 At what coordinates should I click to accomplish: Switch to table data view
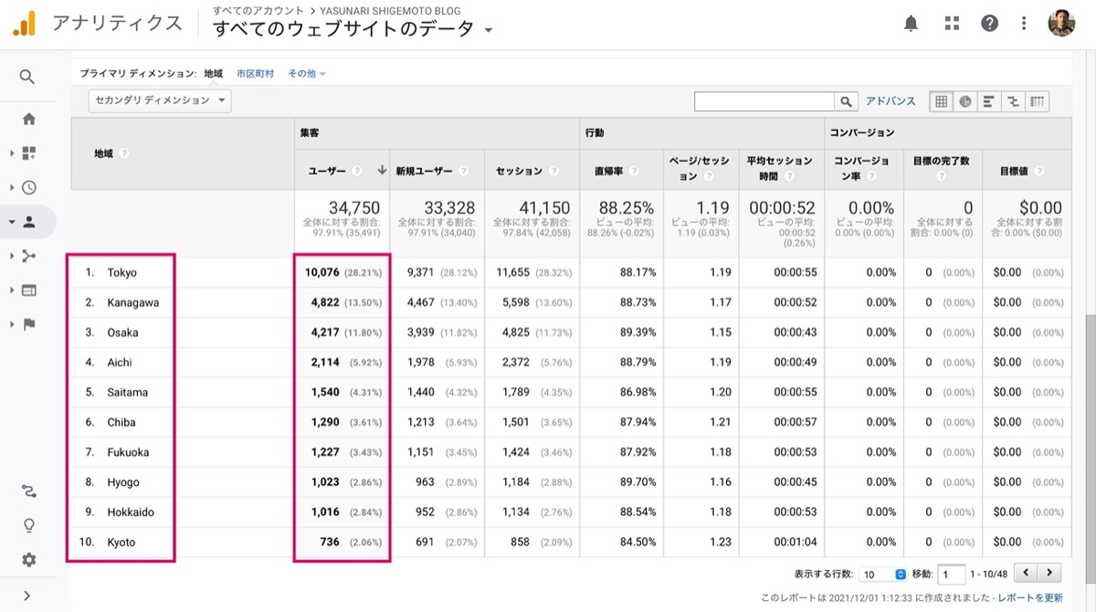pyautogui.click(x=942, y=101)
